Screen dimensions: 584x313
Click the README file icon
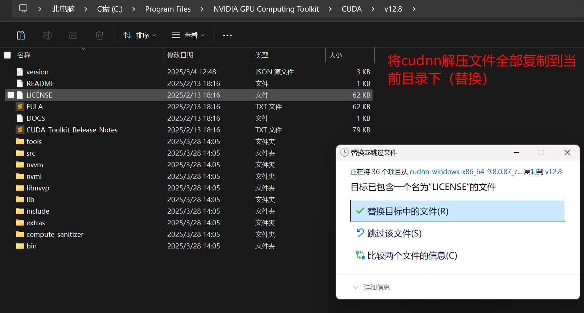[20, 83]
